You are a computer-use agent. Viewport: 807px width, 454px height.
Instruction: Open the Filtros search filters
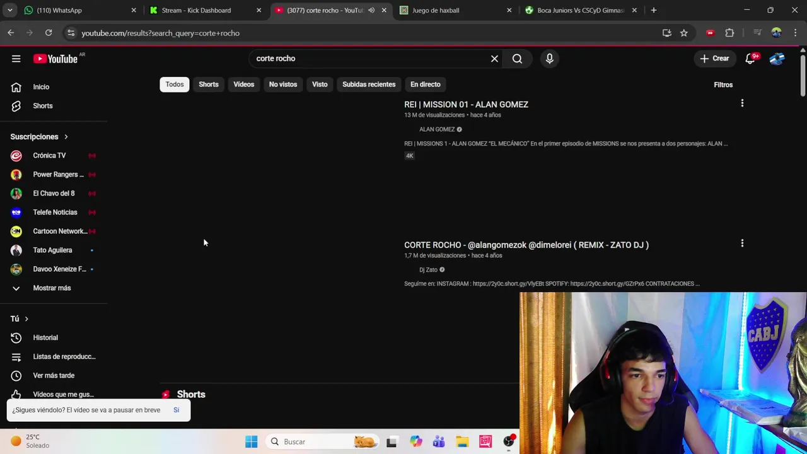723,84
